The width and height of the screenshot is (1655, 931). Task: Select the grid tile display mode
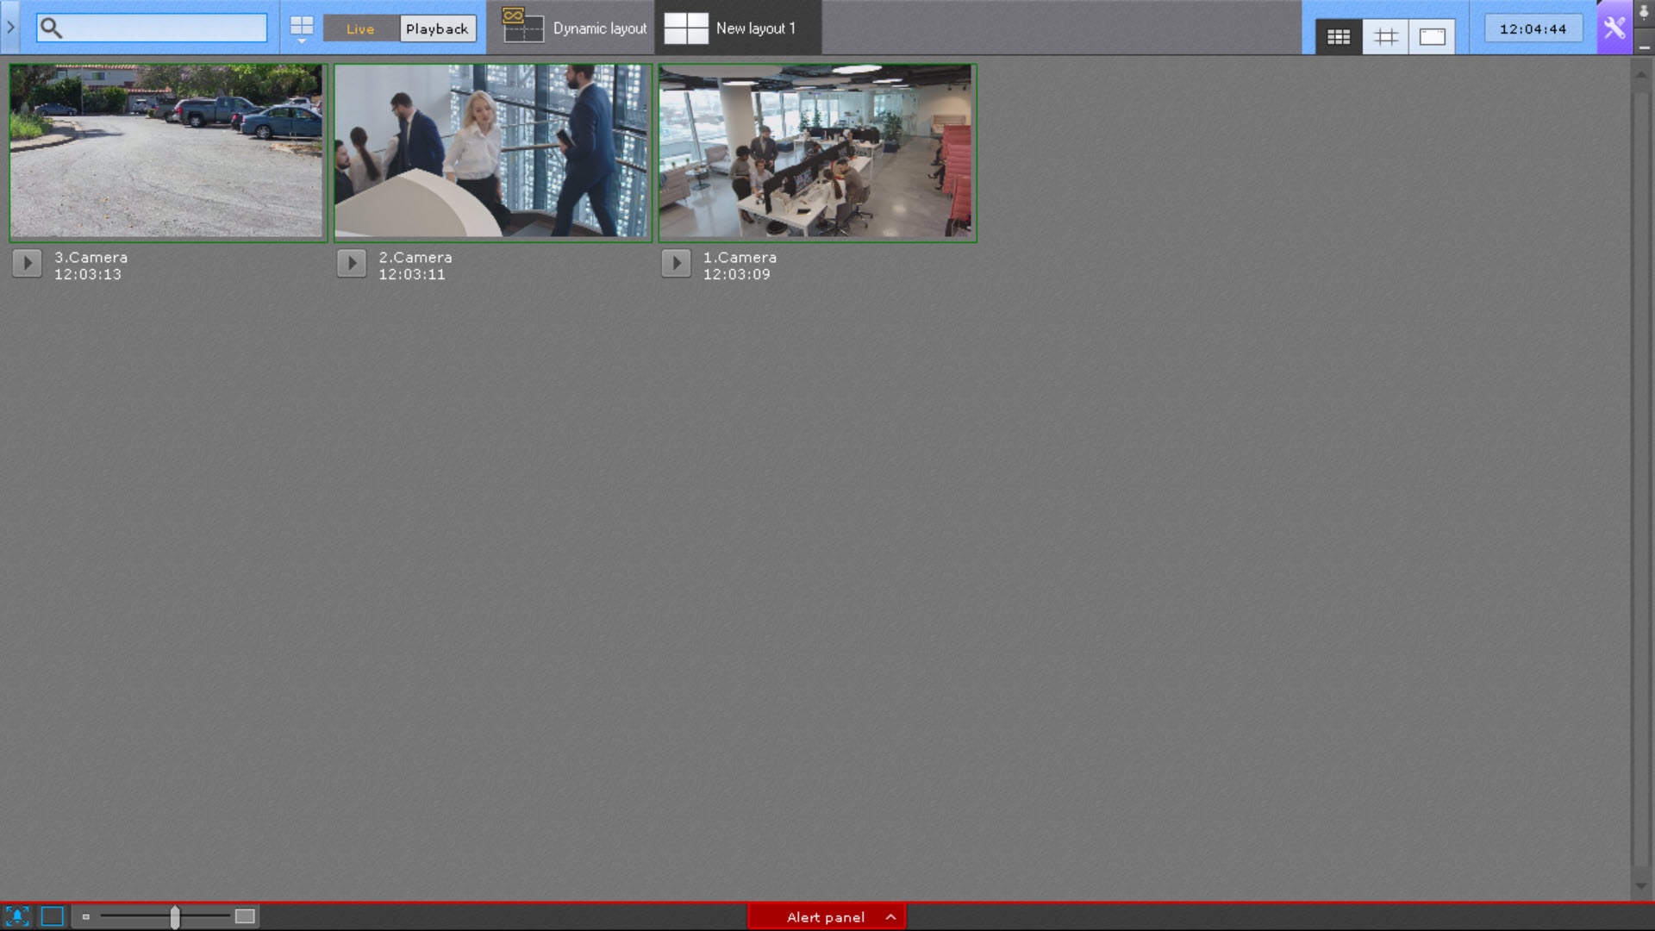1338,37
